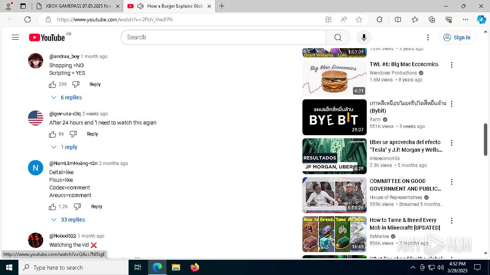Viewport: 490px width, 275px height.
Task: Launch Firefox from taskbar
Action: [194, 267]
